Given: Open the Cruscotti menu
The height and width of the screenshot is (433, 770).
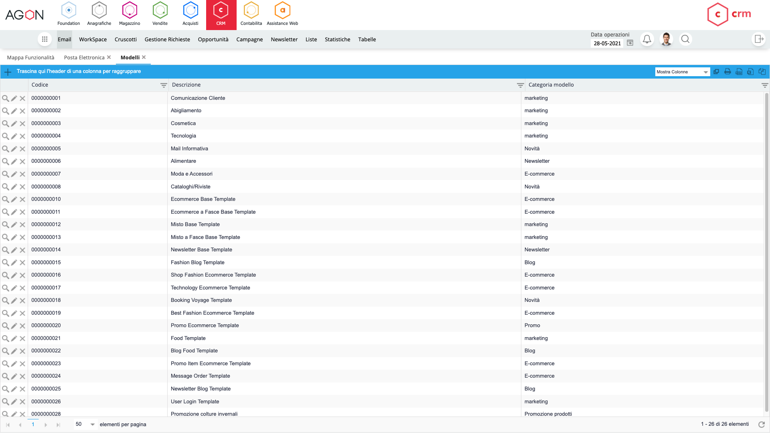Looking at the screenshot, I should 126,39.
